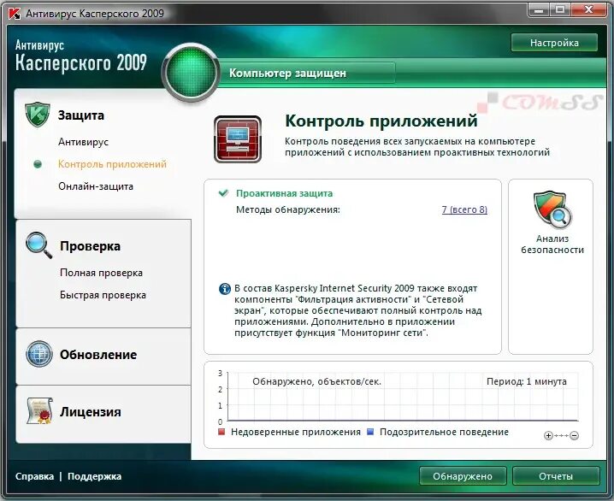
Task: Click the Проверка magnifier icon
Action: [38, 245]
